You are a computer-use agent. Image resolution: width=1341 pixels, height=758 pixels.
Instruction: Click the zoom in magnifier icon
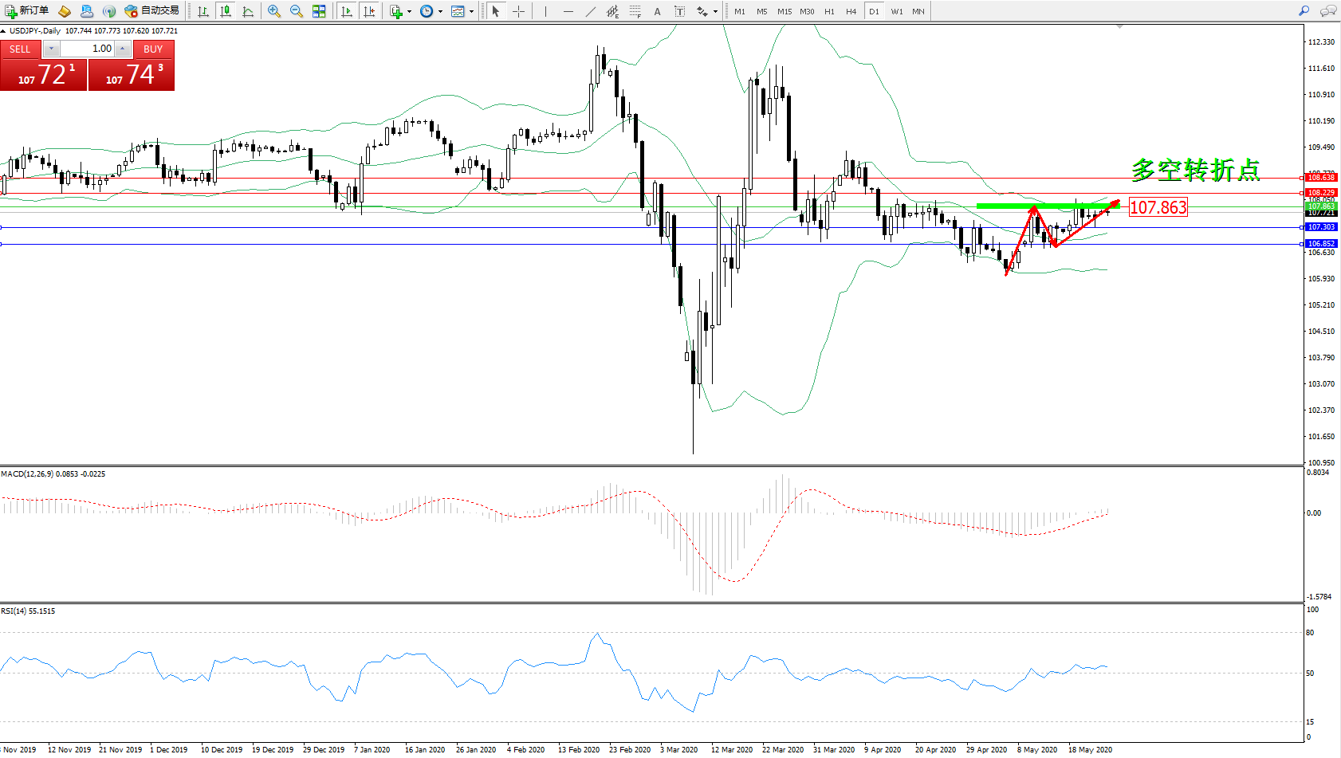[x=274, y=11]
